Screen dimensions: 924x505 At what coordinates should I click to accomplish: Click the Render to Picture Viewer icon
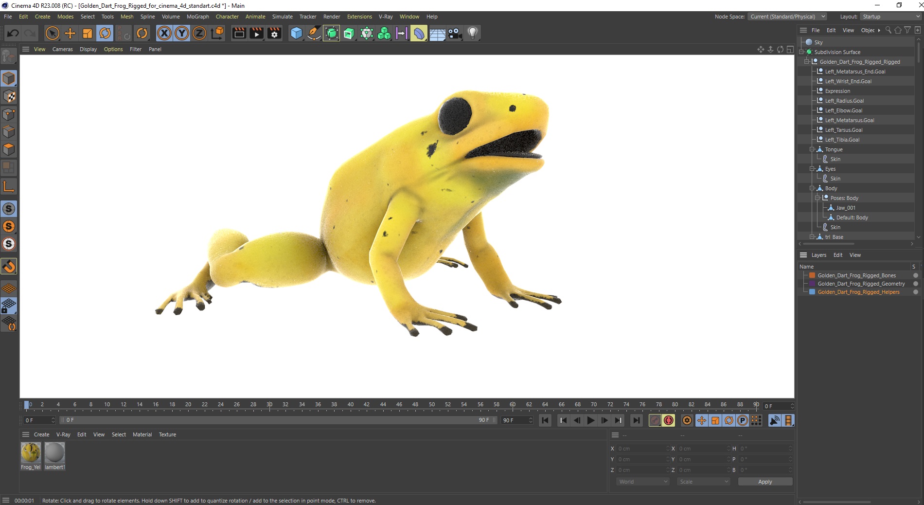[256, 33]
